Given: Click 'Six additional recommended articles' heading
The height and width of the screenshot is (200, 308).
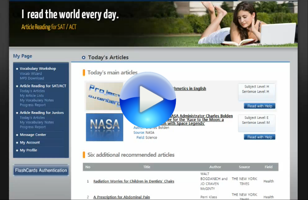Looking at the screenshot, I should (x=131, y=155).
